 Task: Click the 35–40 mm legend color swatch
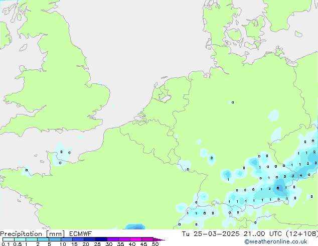(x=124, y=239)
